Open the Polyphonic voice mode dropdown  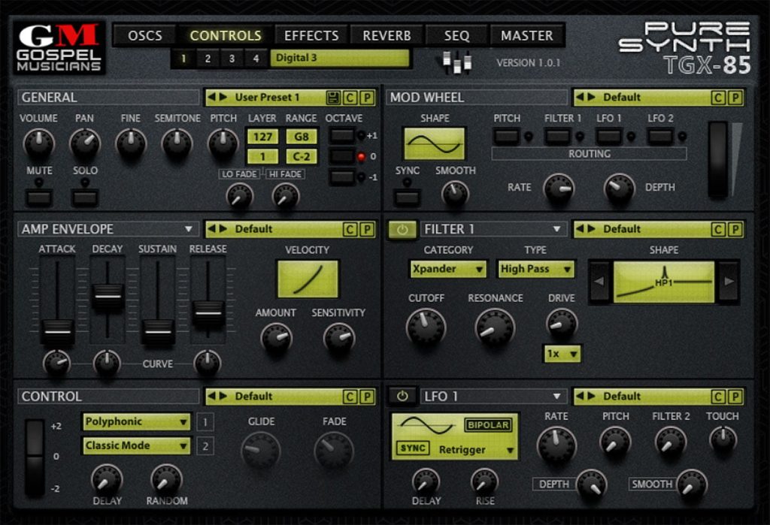(136, 421)
